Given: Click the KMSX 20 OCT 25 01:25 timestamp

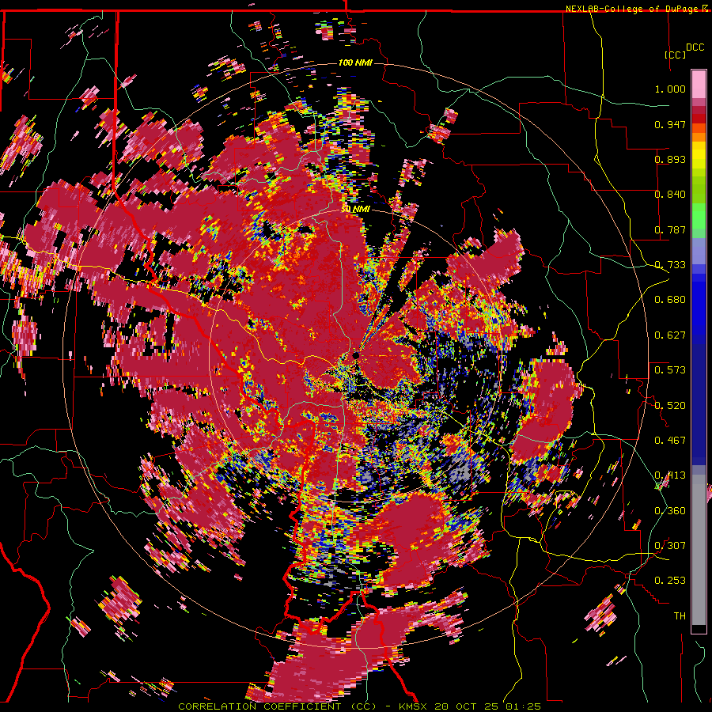Looking at the screenshot, I should (470, 706).
